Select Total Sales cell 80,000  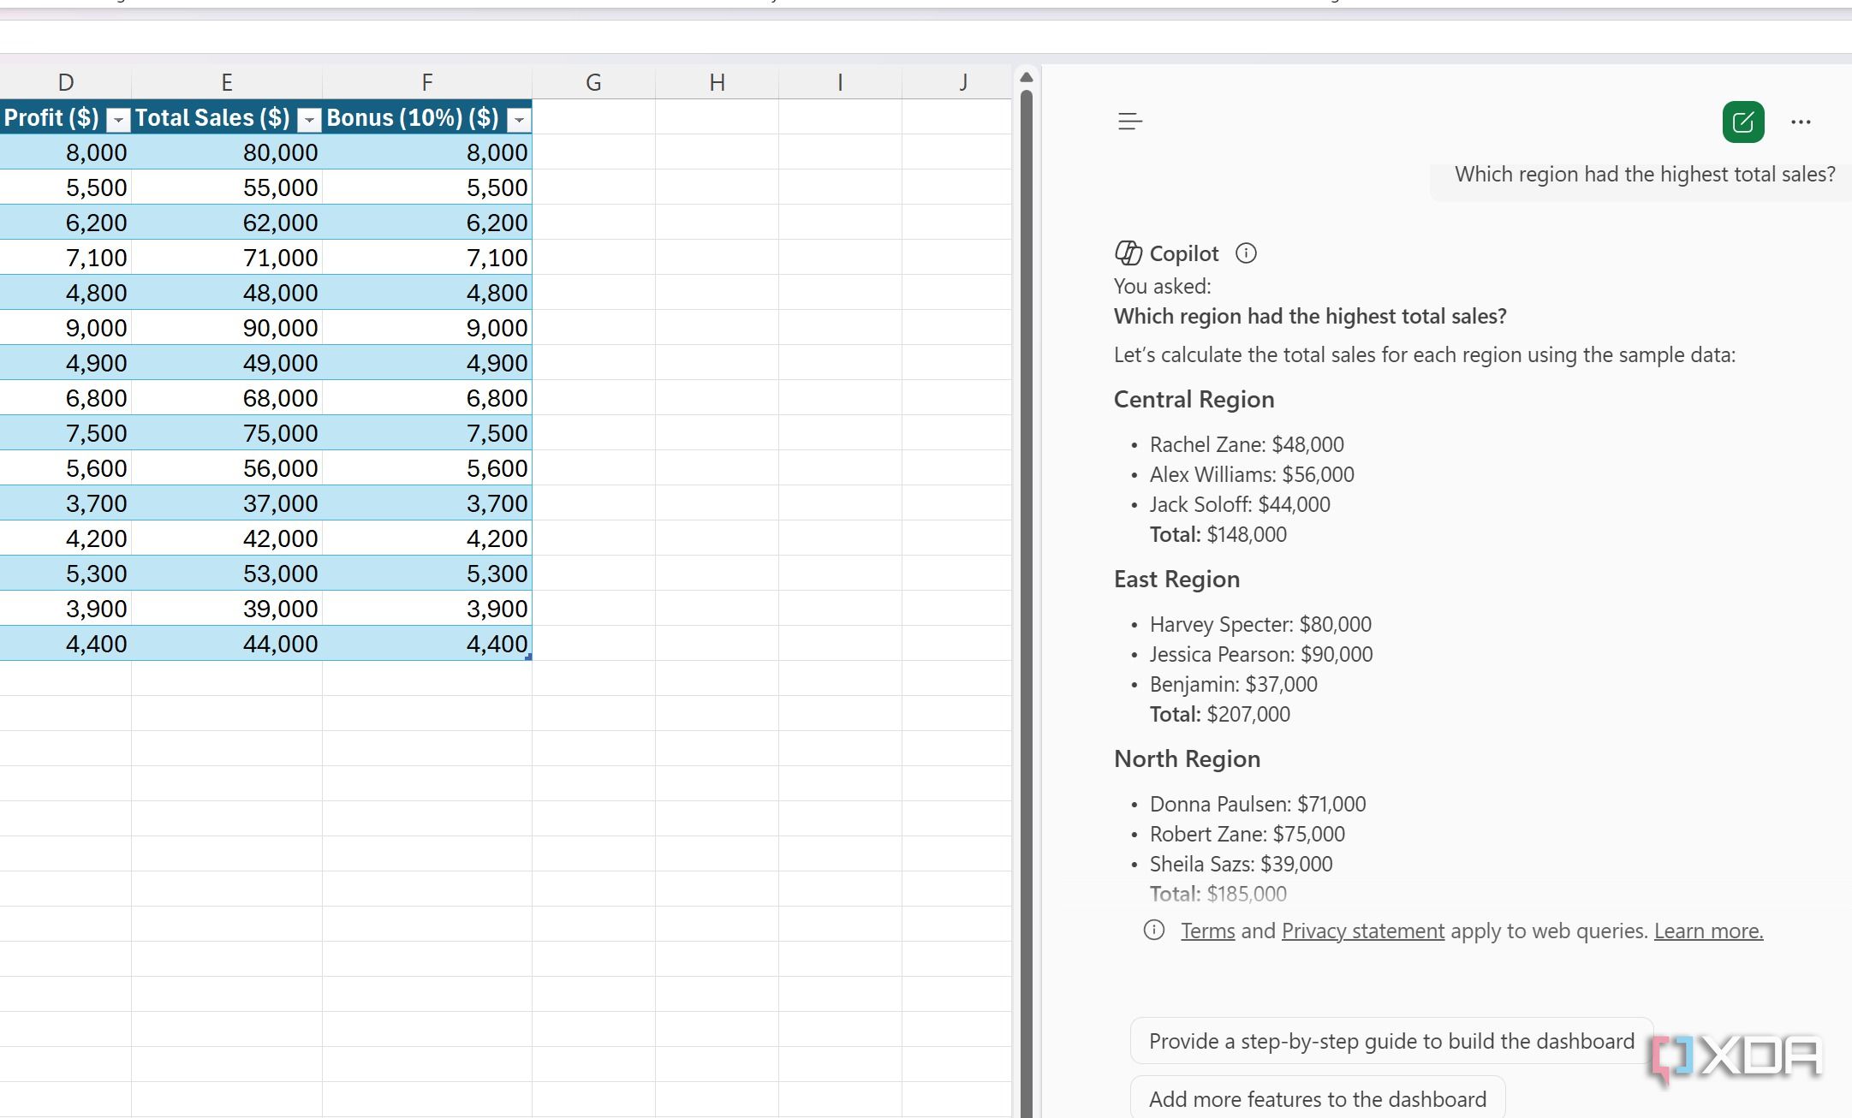point(227,152)
